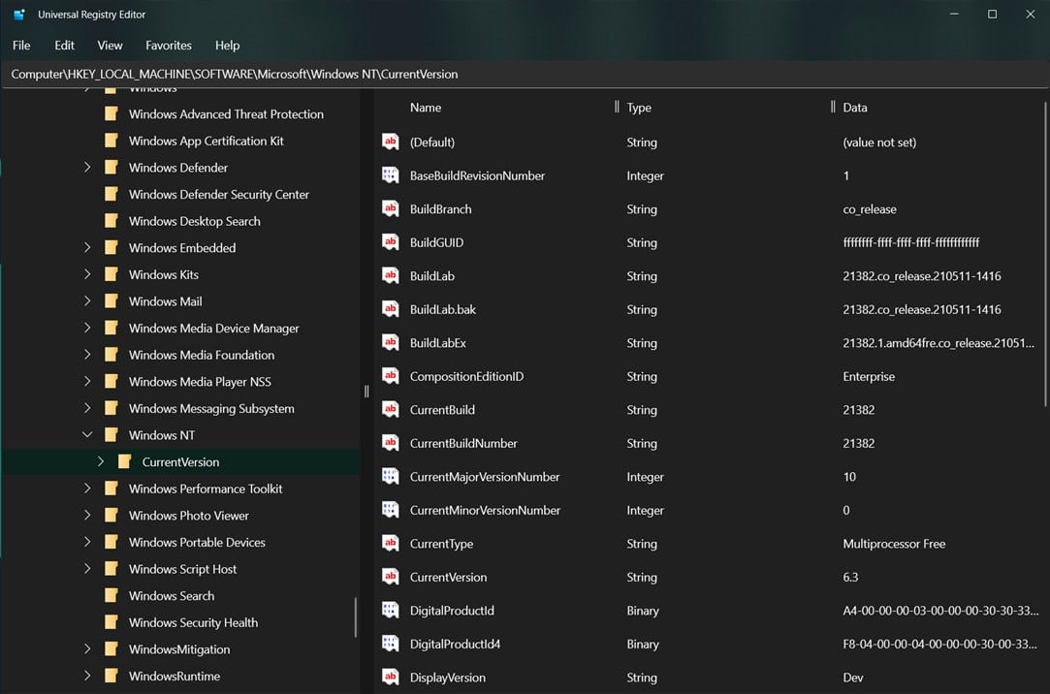This screenshot has width=1050, height=694.
Task: Expand the CurrentVersion subtree
Action: (101, 461)
